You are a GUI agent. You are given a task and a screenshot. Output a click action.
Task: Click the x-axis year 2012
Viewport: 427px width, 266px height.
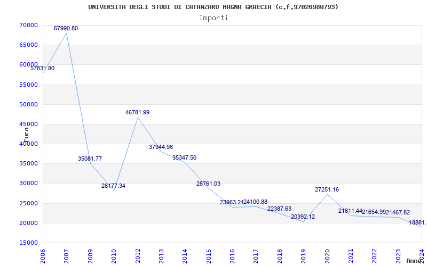138,256
